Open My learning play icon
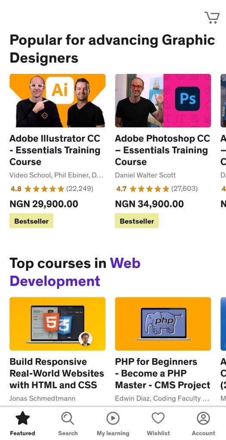Image resolution: width=226 pixels, height=440 pixels. [113, 419]
